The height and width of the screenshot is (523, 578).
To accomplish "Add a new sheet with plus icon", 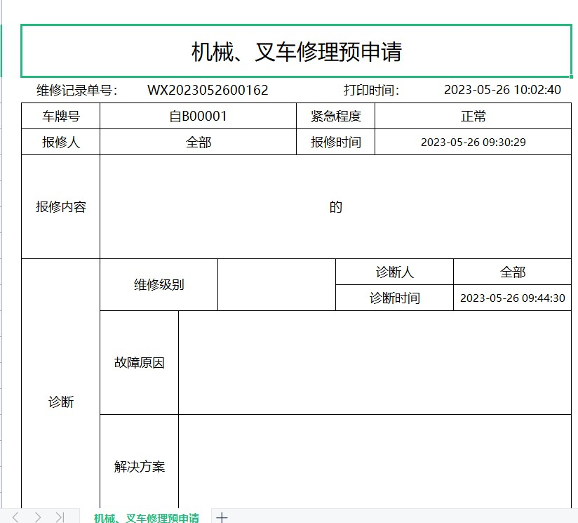I will tap(222, 517).
